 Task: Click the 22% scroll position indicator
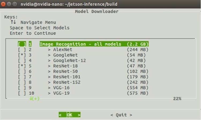point(177,99)
